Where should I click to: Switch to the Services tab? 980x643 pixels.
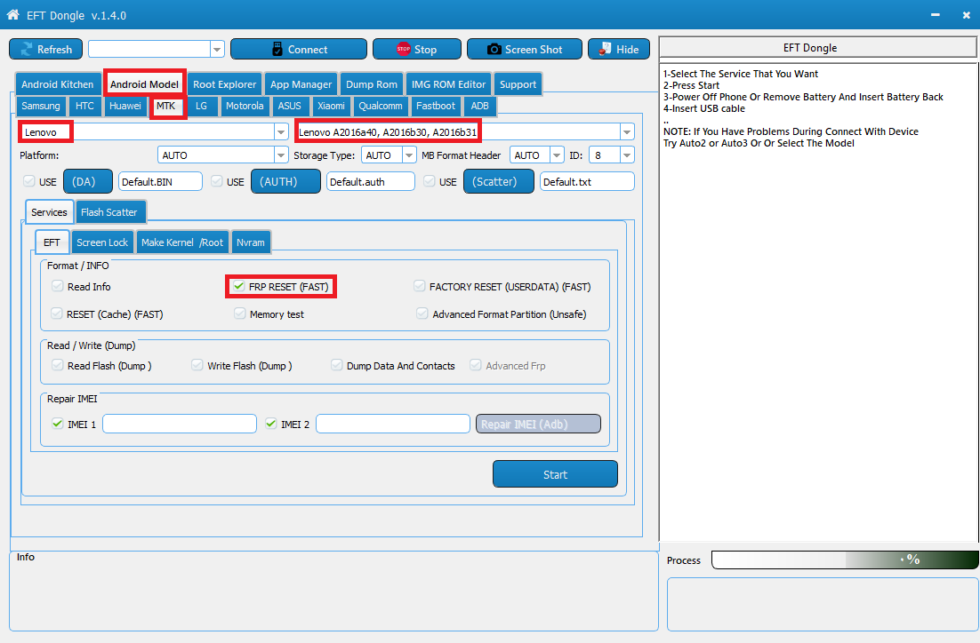pyautogui.click(x=50, y=212)
